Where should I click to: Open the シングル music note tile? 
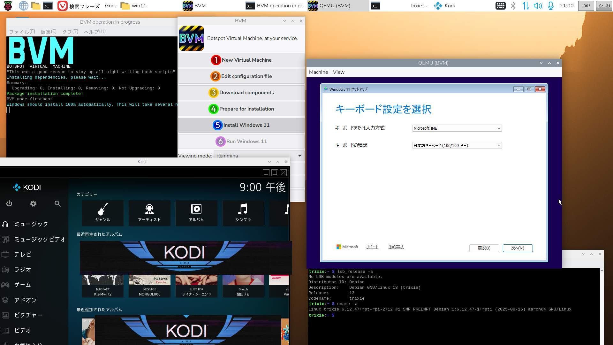coord(243,213)
